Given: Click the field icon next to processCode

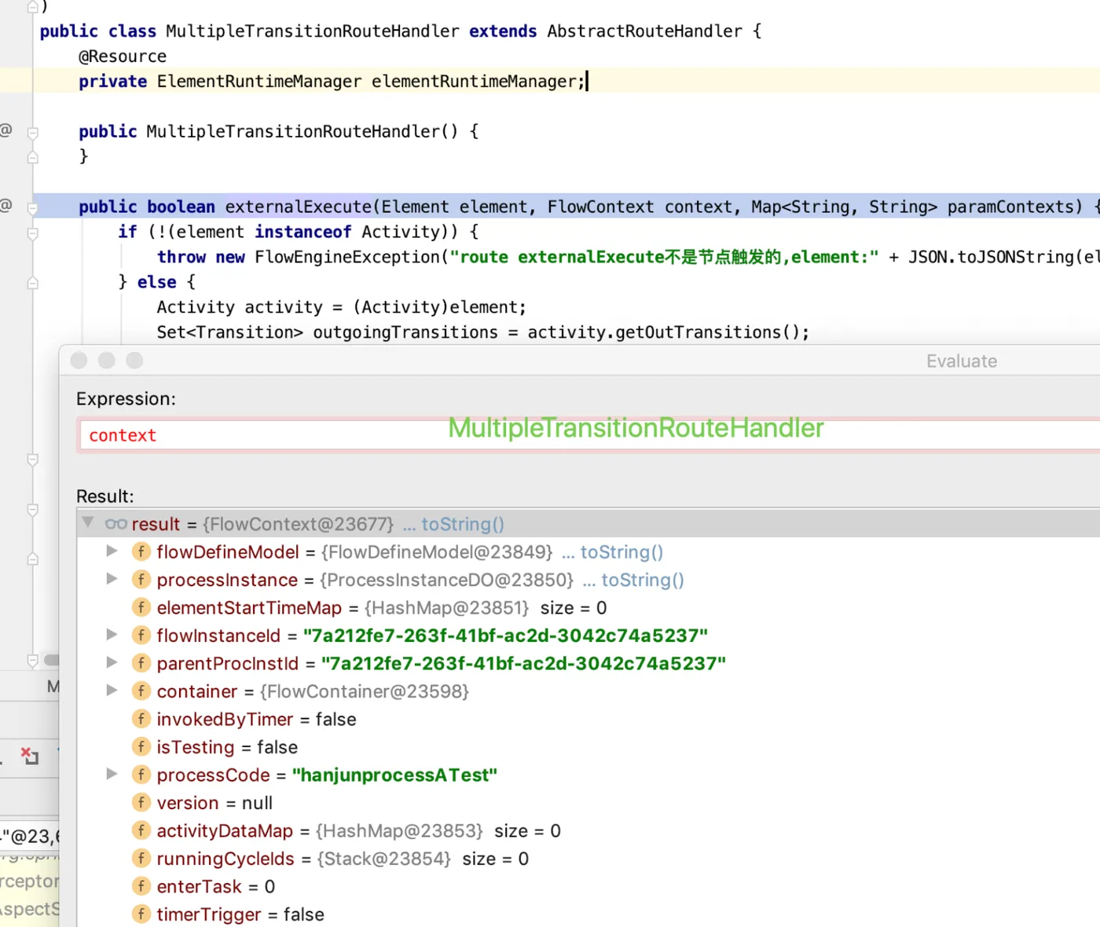Looking at the screenshot, I should coord(141,775).
